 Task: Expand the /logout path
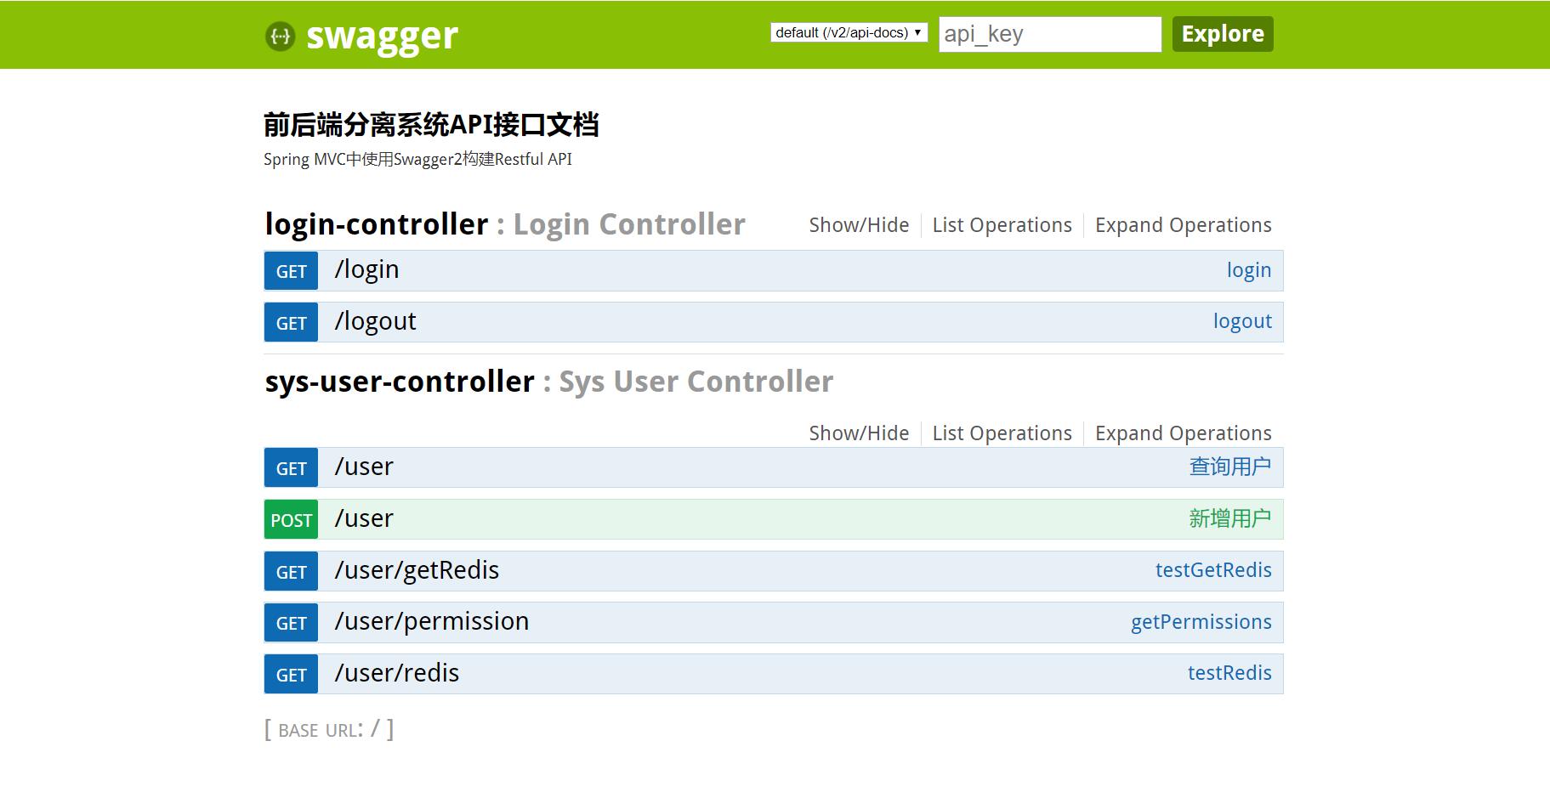pyautogui.click(x=375, y=321)
